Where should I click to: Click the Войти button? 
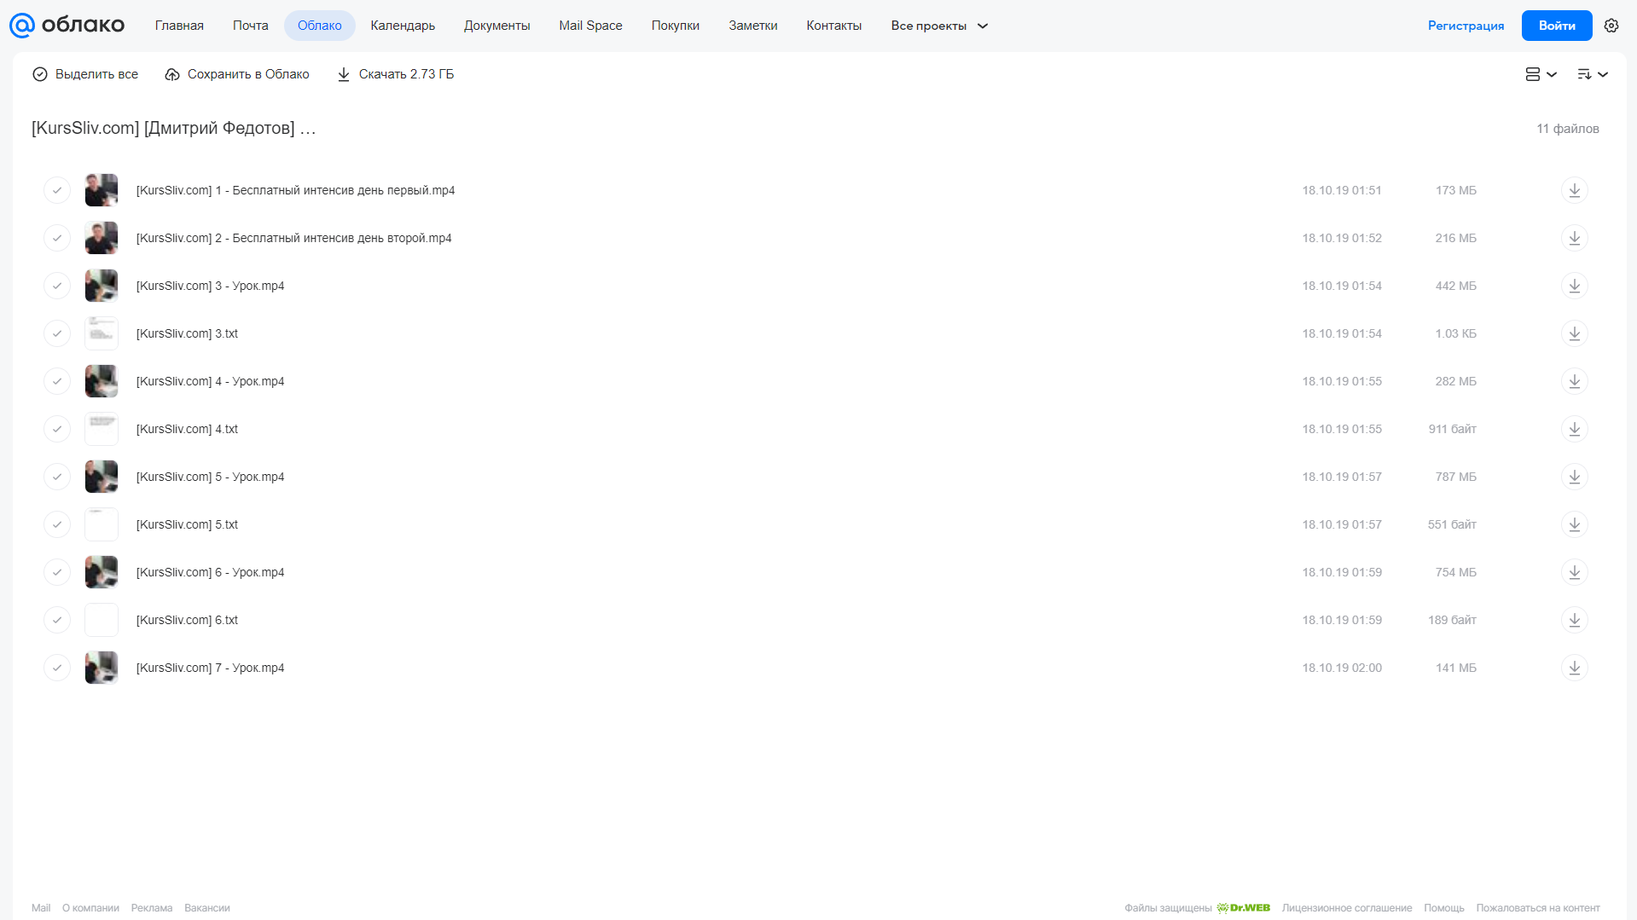pyautogui.click(x=1556, y=26)
